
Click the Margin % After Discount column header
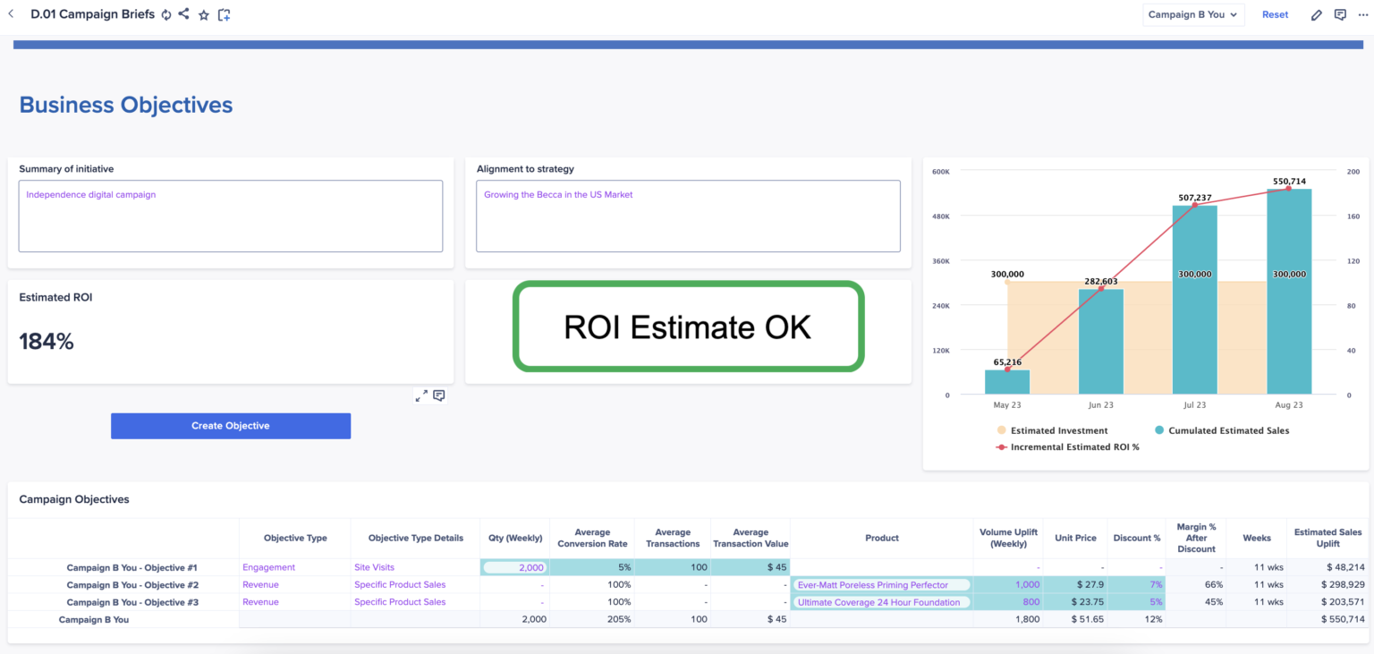click(1196, 538)
